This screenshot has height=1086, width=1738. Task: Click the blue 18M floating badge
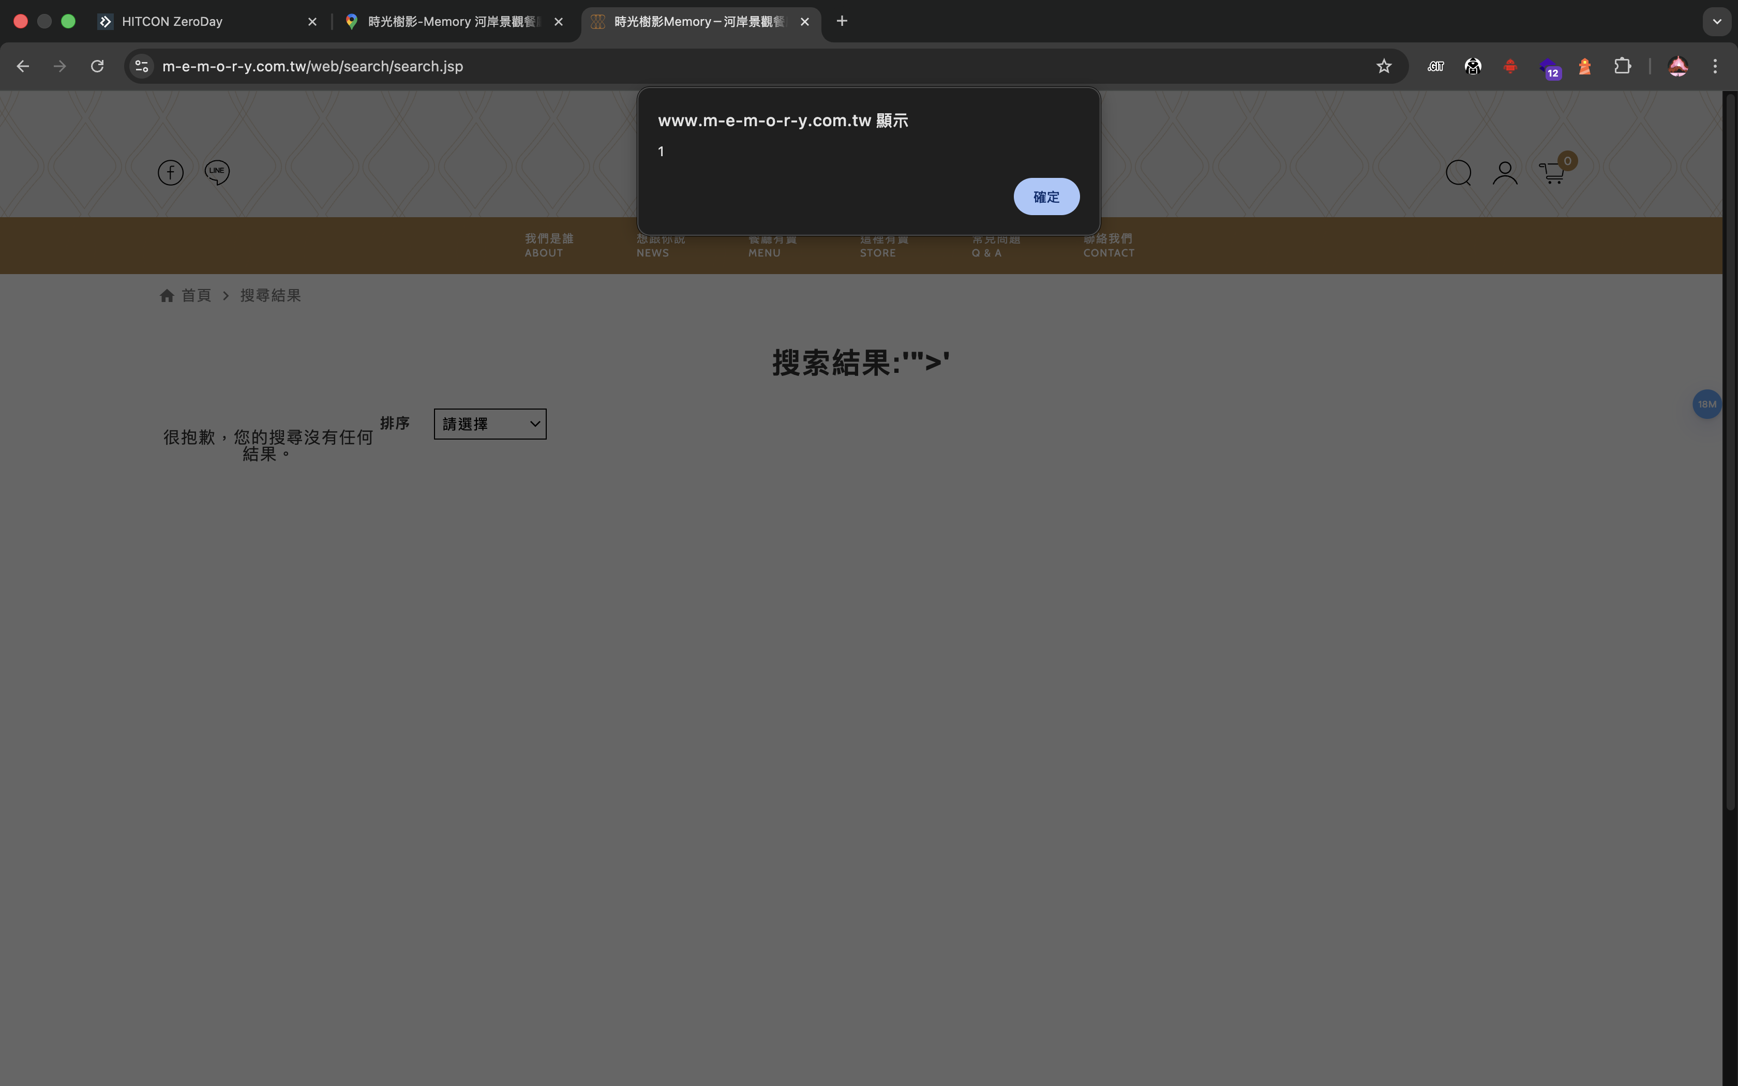1706,404
